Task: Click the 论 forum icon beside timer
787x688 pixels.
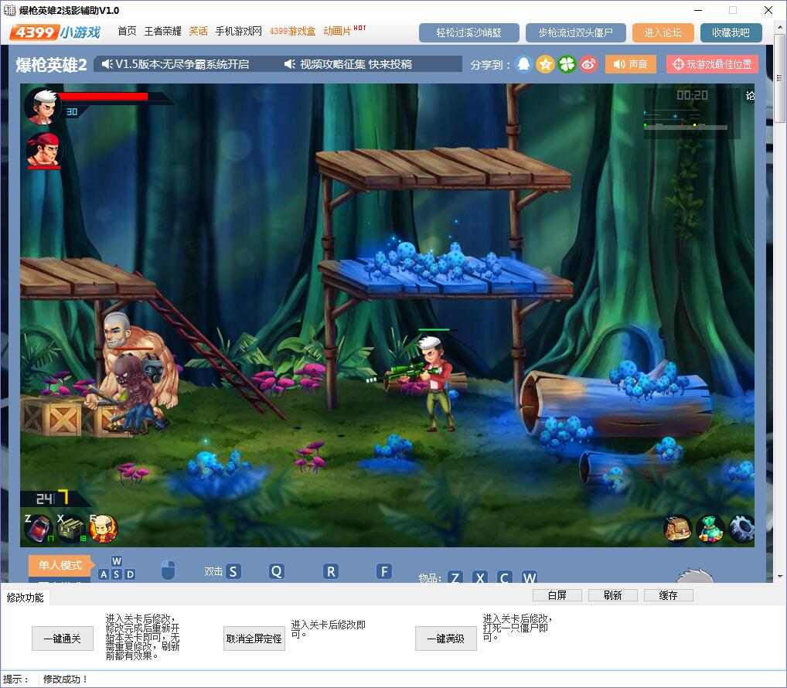Action: point(750,95)
